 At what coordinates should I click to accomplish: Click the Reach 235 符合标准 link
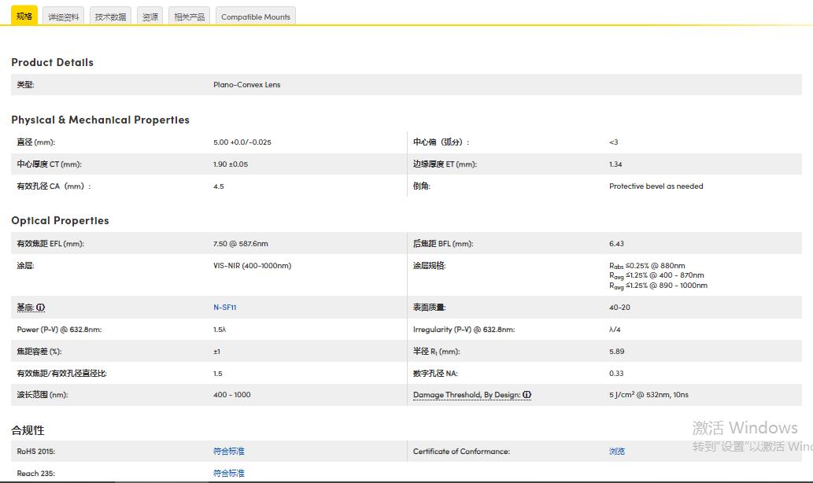[x=228, y=474]
